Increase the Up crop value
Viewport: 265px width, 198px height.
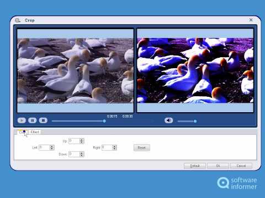[82, 140]
